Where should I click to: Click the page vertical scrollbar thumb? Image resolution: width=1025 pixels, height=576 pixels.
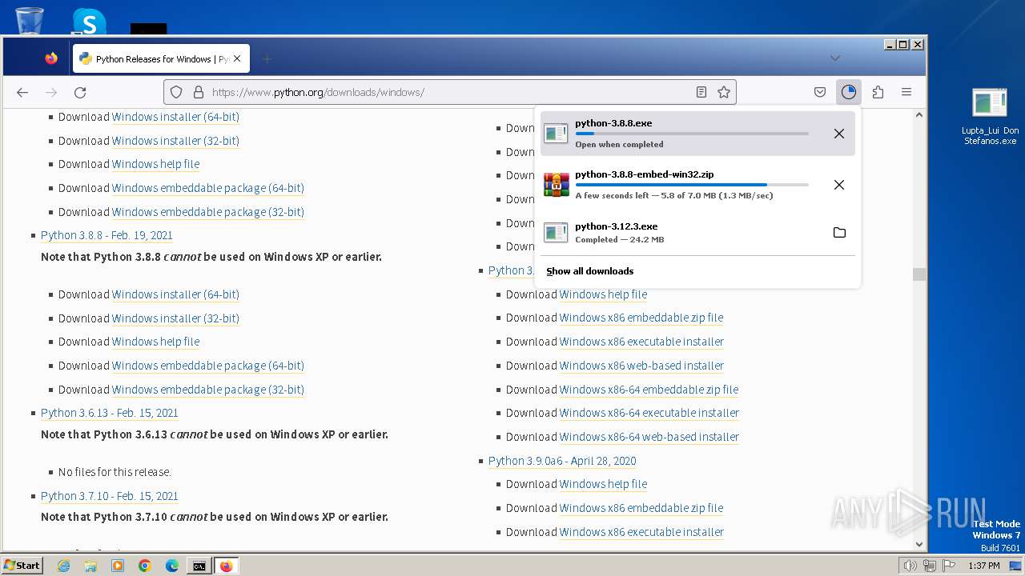click(918, 274)
